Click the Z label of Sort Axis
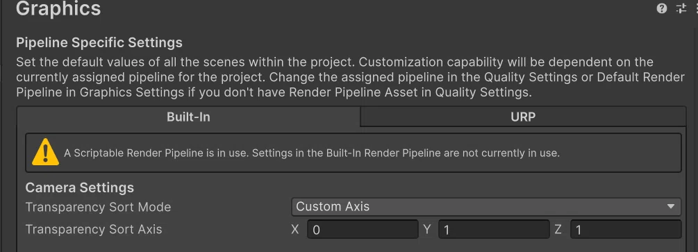The height and width of the screenshot is (252, 698). [558, 230]
